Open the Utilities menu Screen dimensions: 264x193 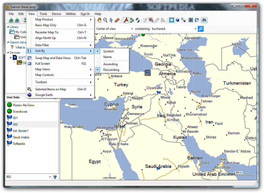tap(71, 14)
